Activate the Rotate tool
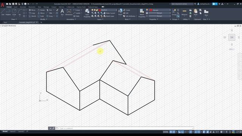 pos(41,10)
